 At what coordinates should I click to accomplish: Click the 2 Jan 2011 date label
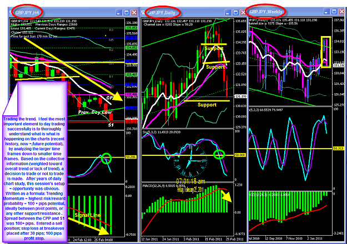point(315,238)
